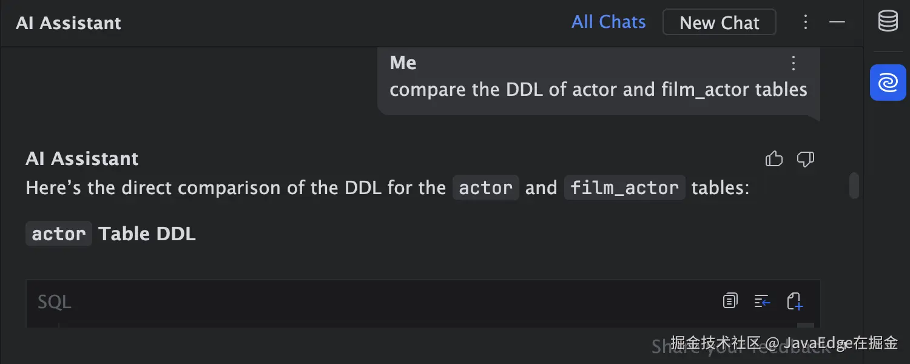This screenshot has height=364, width=910.
Task: Click the film_actor inline code reference
Action: coord(625,188)
